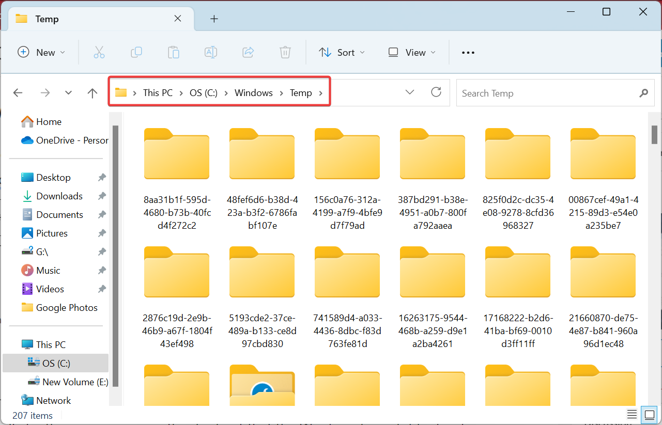Click the Copy icon in toolbar

tap(136, 52)
